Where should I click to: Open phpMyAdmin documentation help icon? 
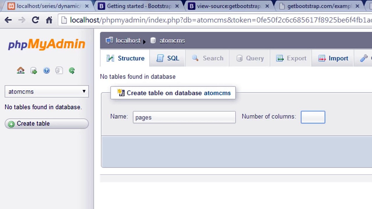[x=46, y=71]
